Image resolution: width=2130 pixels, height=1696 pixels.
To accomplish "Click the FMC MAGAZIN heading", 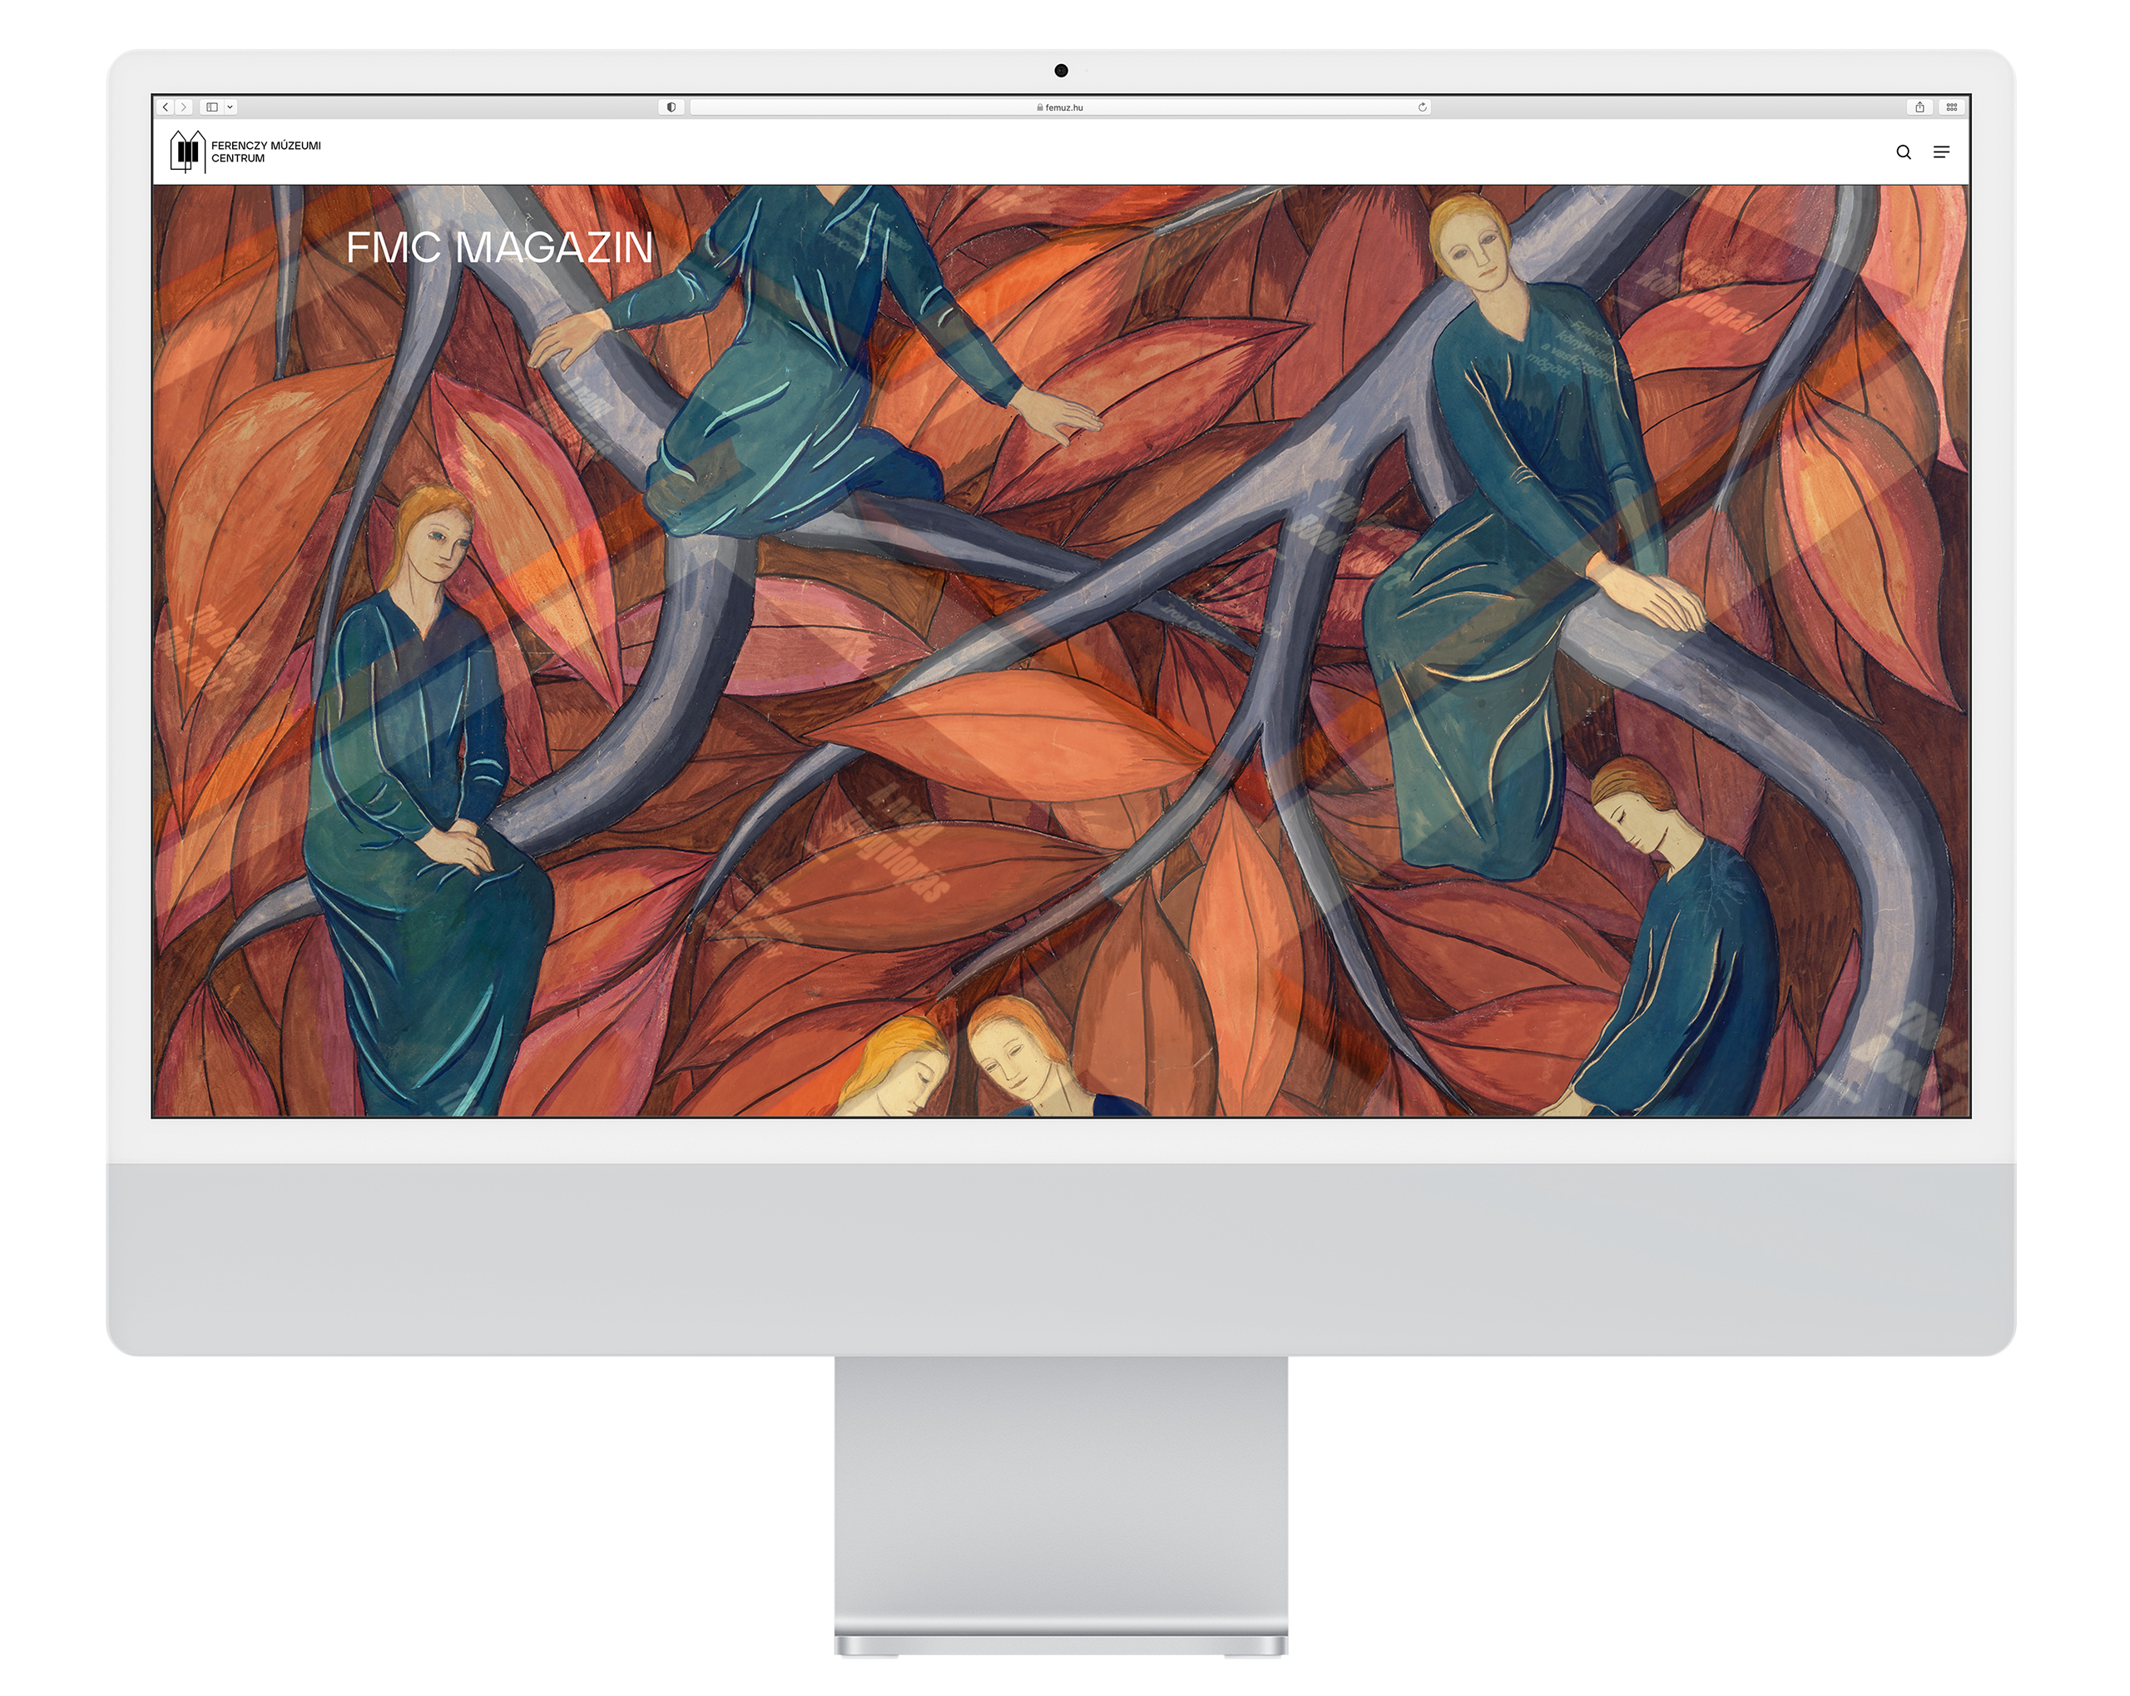I will [x=499, y=247].
